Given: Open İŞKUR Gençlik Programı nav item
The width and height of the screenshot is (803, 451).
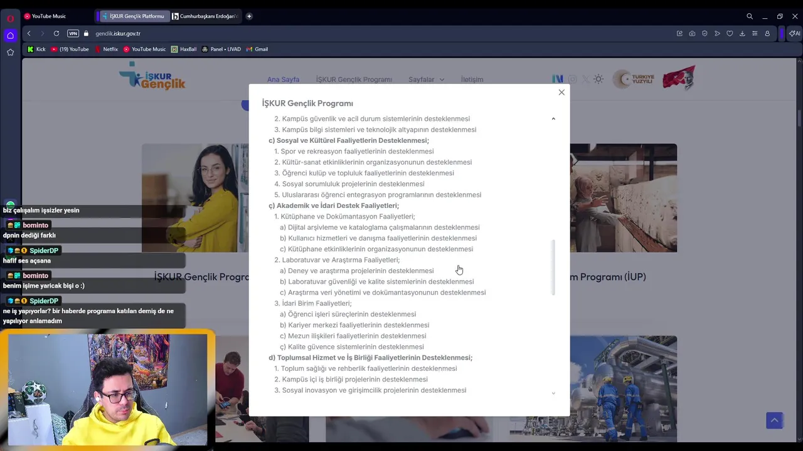Looking at the screenshot, I should [354, 80].
